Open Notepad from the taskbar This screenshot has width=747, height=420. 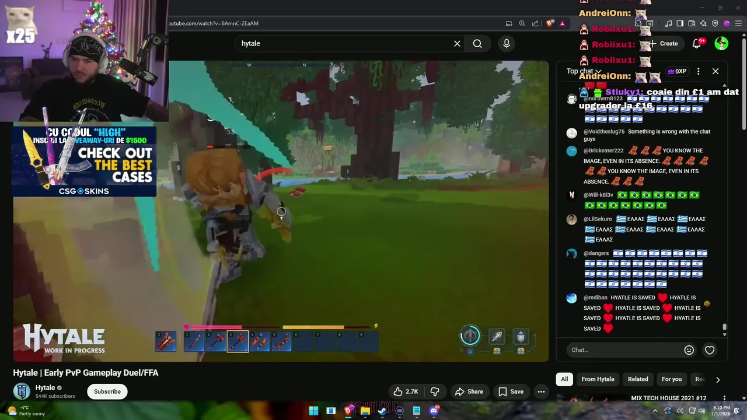click(416, 411)
